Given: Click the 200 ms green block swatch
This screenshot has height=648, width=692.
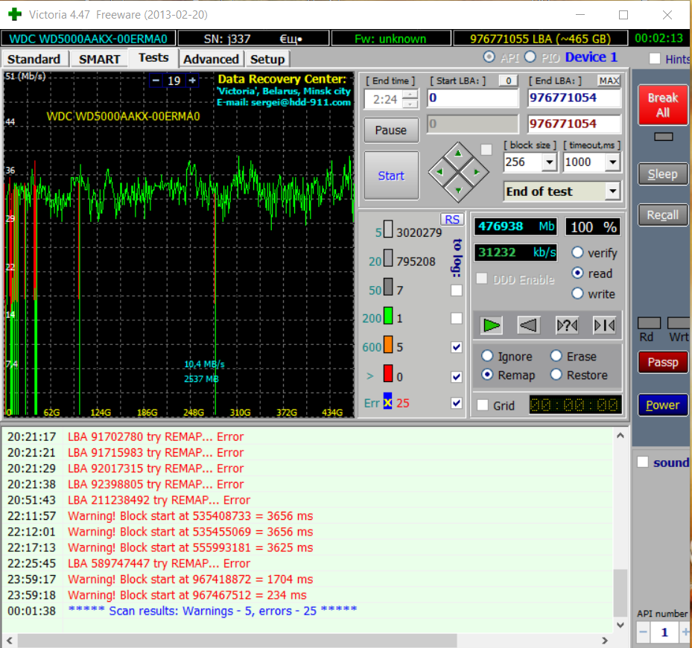Looking at the screenshot, I should [x=388, y=316].
